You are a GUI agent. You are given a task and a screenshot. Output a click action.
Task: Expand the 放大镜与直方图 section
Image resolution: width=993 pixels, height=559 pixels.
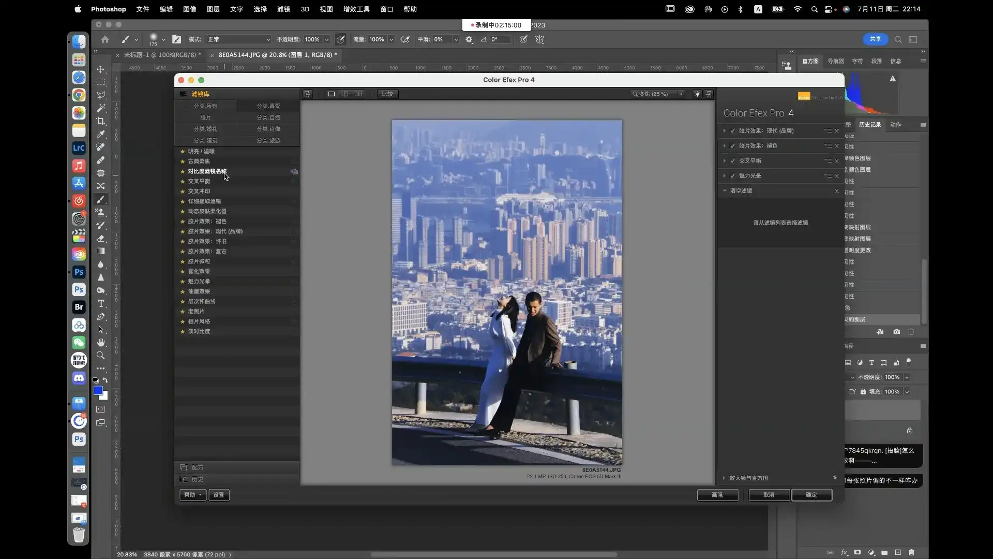click(724, 478)
